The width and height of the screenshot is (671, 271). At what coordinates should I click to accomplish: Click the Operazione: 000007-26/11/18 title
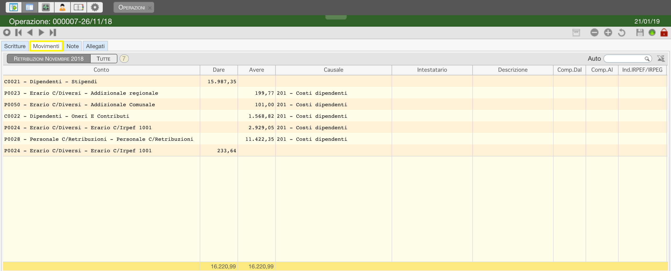[61, 21]
